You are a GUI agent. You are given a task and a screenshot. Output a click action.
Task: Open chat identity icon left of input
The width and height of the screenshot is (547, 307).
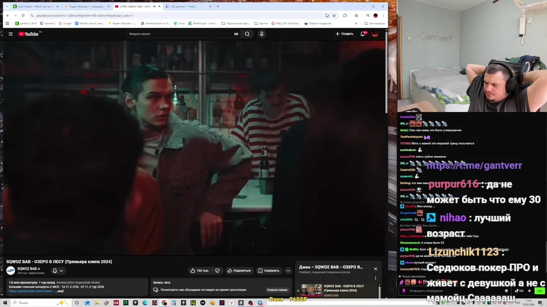(404, 291)
